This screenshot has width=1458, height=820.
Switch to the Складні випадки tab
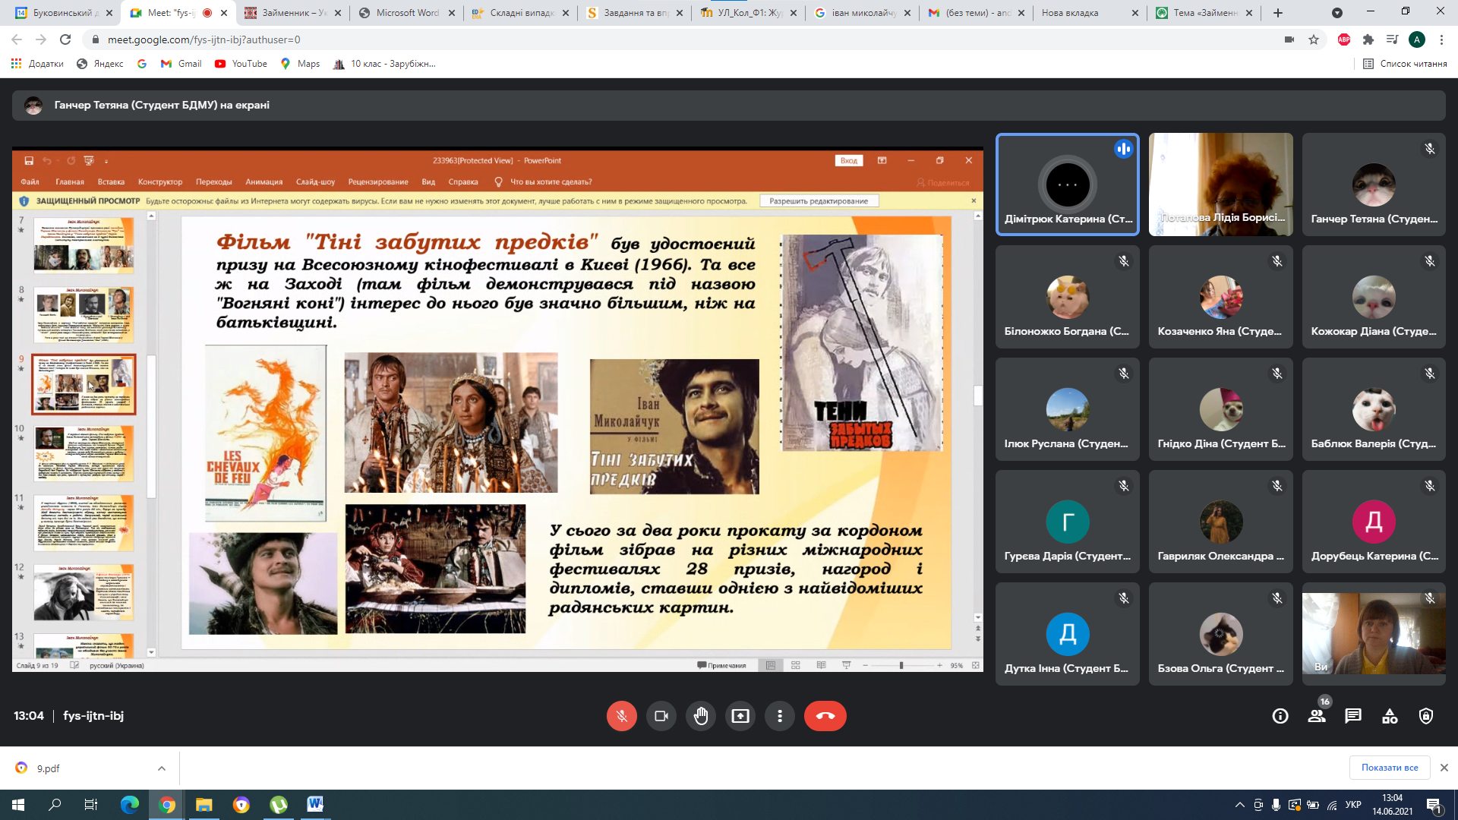[521, 13]
